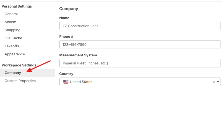Click the Measurement System dropdown arrow
This screenshot has height=114, width=222.
[x=218, y=63]
